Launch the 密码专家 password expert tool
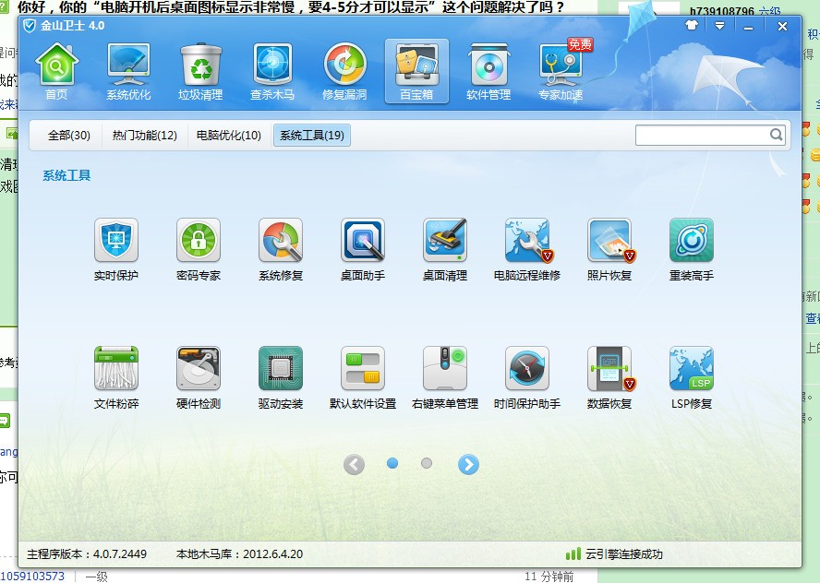Screen dimensions: 820x583 (198, 241)
